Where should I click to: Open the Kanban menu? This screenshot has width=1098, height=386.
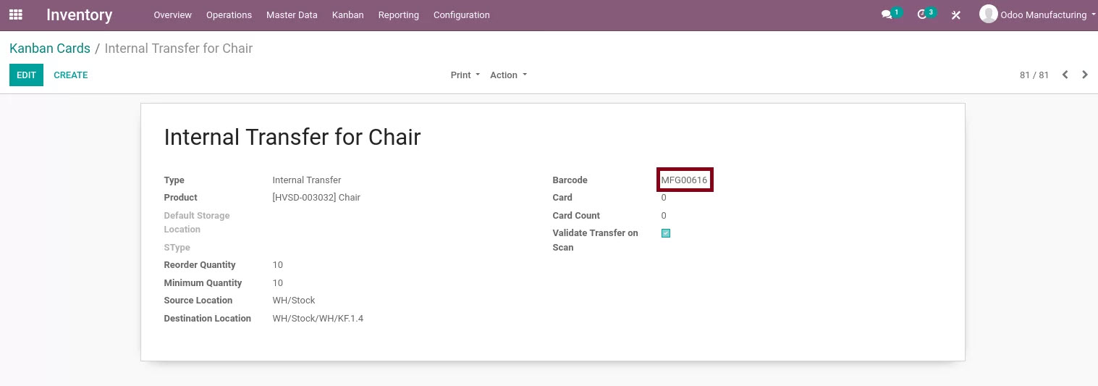click(347, 14)
